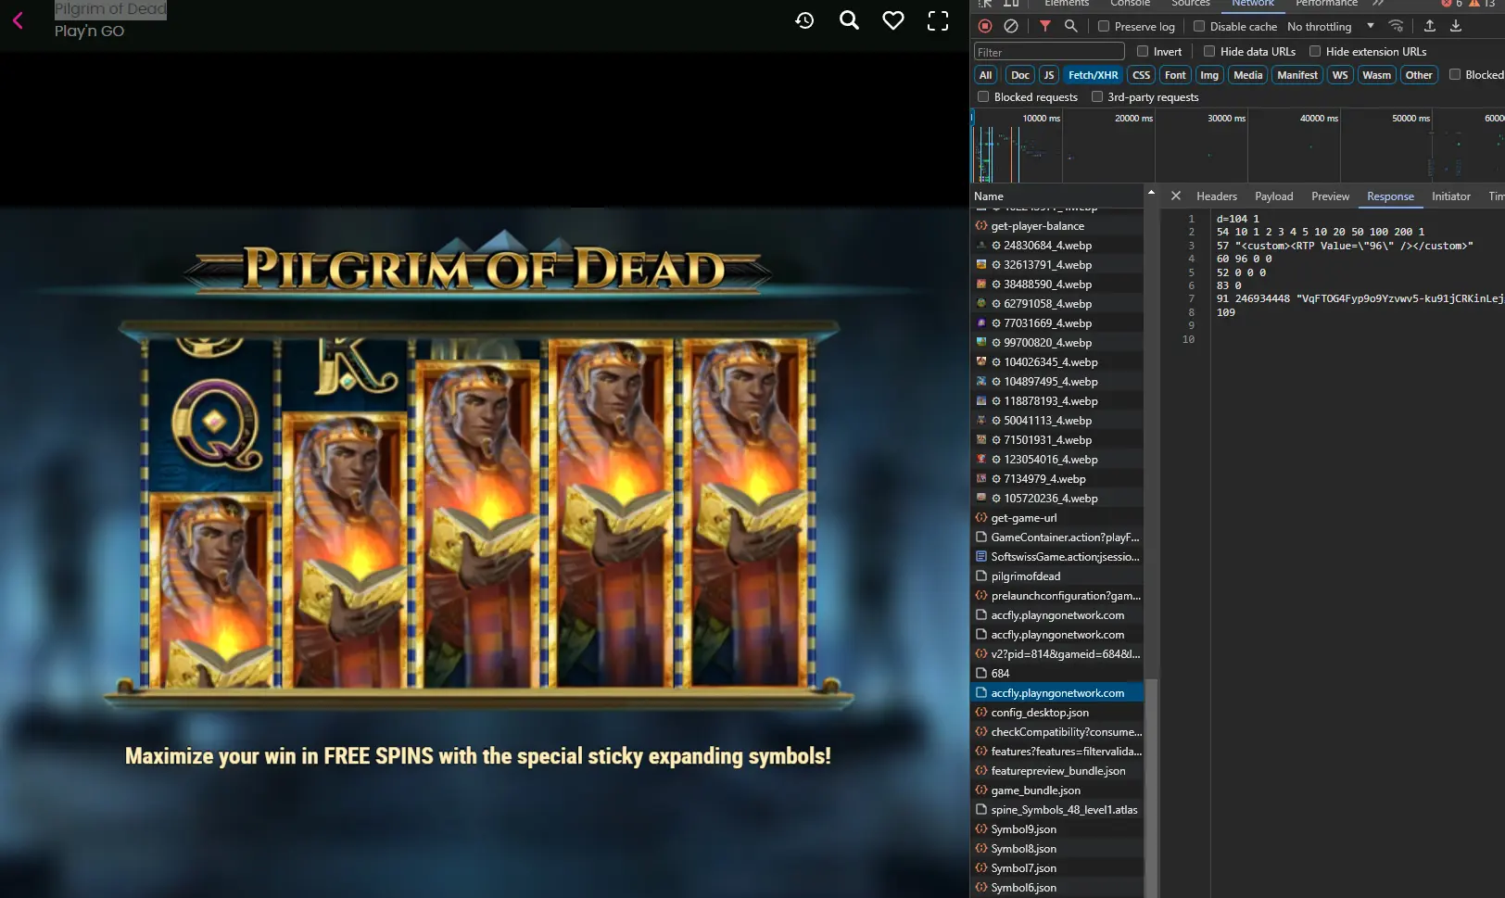This screenshot has height=898, width=1505.
Task: Select spine_Symbols_48_level1.atlas request
Action: 1056,810
